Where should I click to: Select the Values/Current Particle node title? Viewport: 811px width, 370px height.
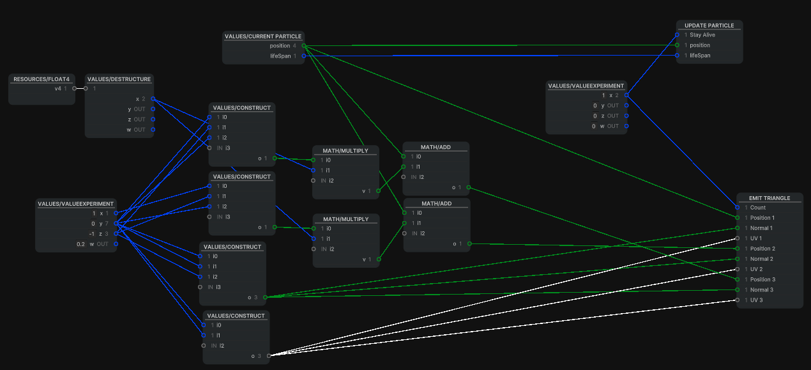(x=263, y=36)
